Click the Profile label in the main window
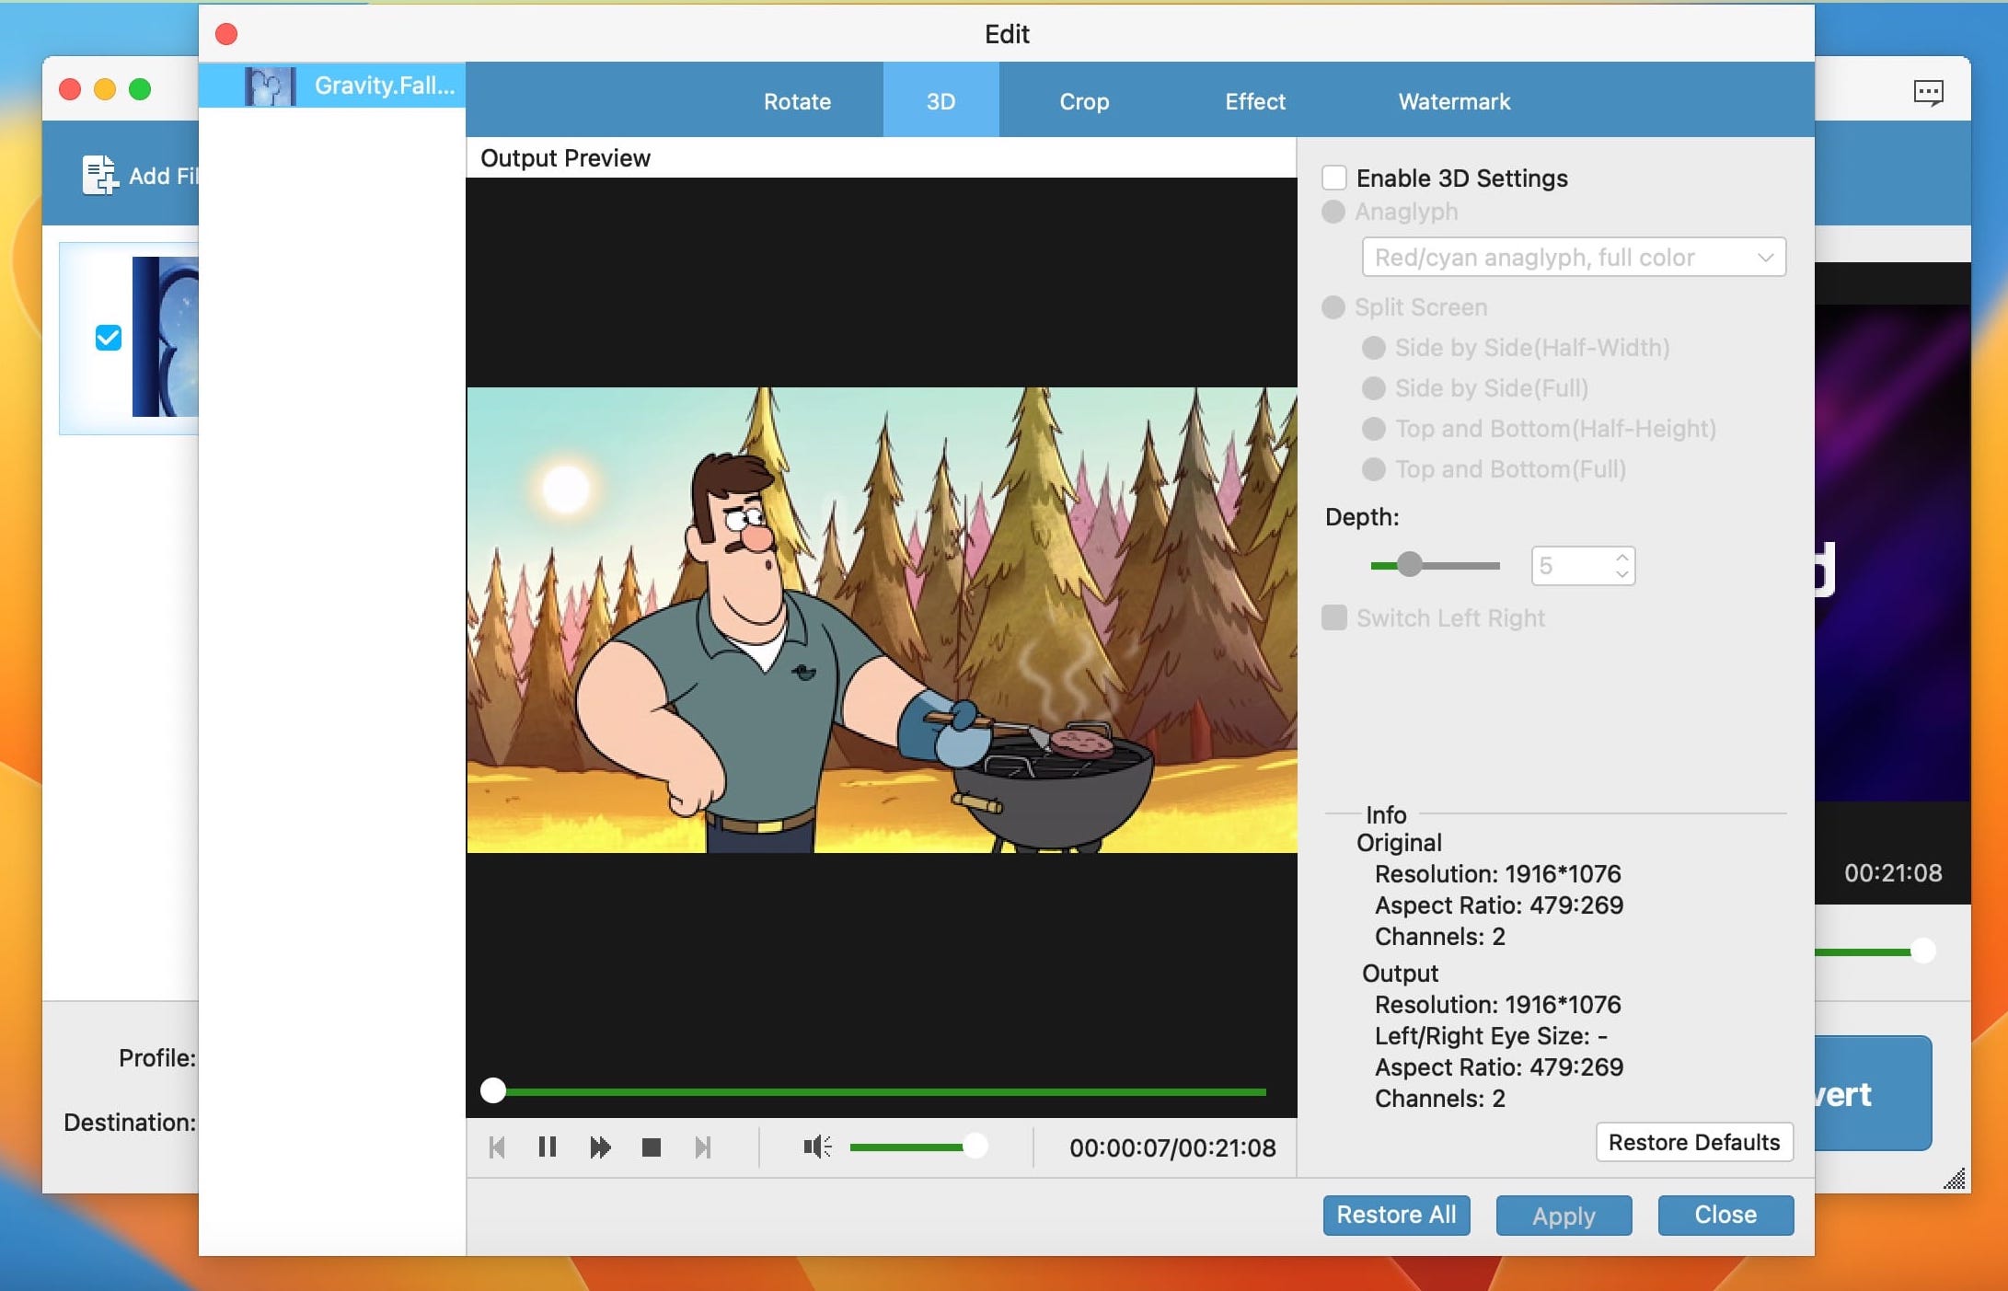 (157, 1058)
